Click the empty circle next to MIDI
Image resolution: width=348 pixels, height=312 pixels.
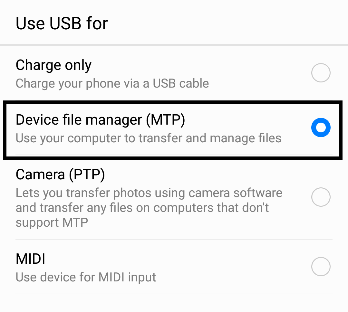(321, 267)
